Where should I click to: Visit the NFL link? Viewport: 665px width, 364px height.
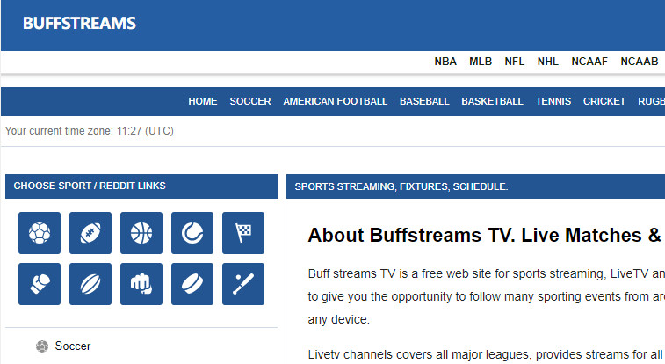(x=515, y=62)
